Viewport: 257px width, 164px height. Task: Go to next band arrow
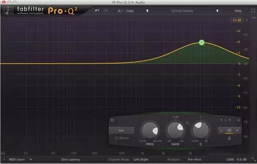click(x=230, y=120)
